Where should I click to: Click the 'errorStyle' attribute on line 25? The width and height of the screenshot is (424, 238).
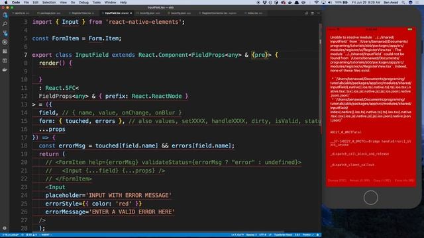click(x=62, y=204)
